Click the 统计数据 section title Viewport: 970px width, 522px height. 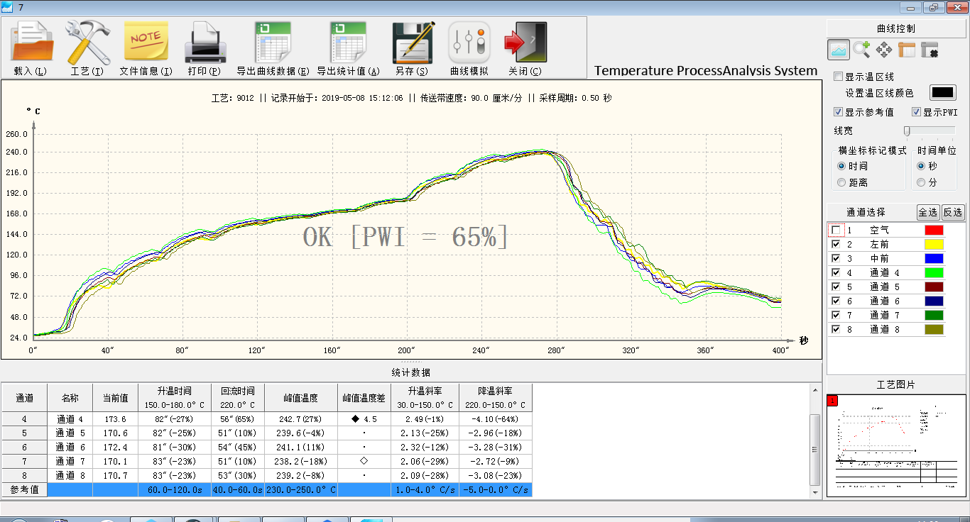(411, 372)
